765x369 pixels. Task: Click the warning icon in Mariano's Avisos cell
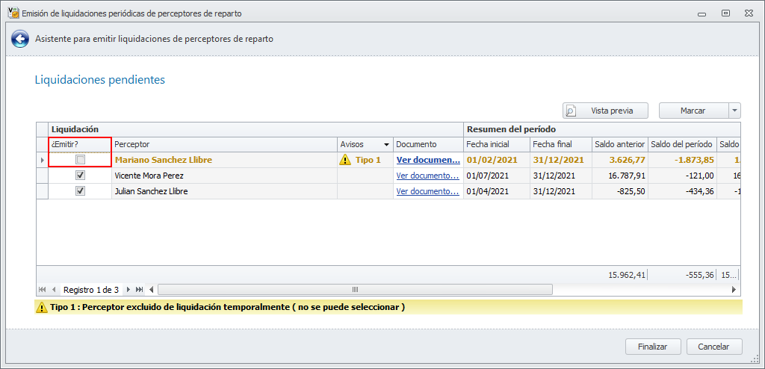[344, 160]
